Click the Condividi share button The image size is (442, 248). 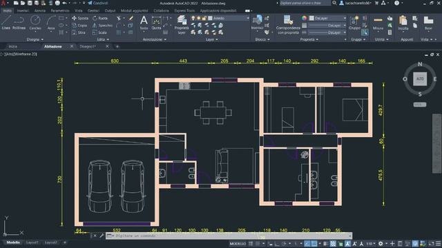click(97, 3)
